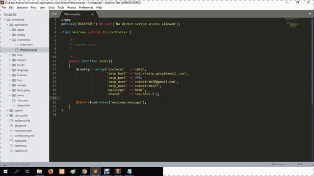Screen dimensions: 314x176
Task: Click the minimap code preview
Action: pyautogui.click(x=292, y=22)
